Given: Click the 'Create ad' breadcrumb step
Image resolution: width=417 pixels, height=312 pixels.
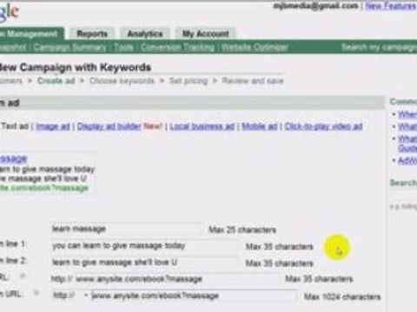Looking at the screenshot, I should point(56,81).
